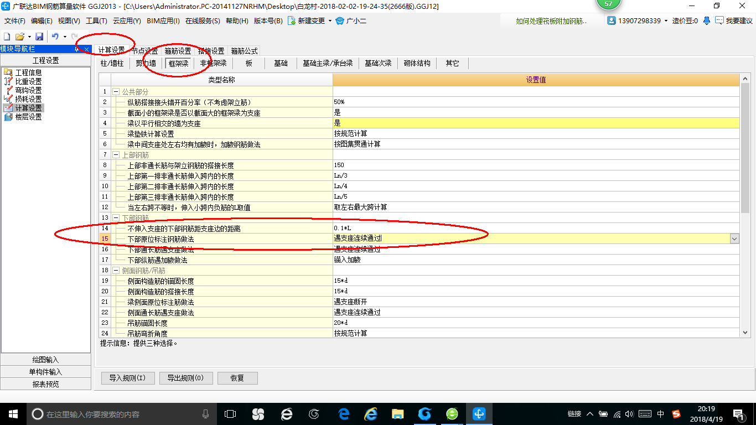Click the 遇支座断开 value in row 21
756x425 pixels.
click(536, 302)
